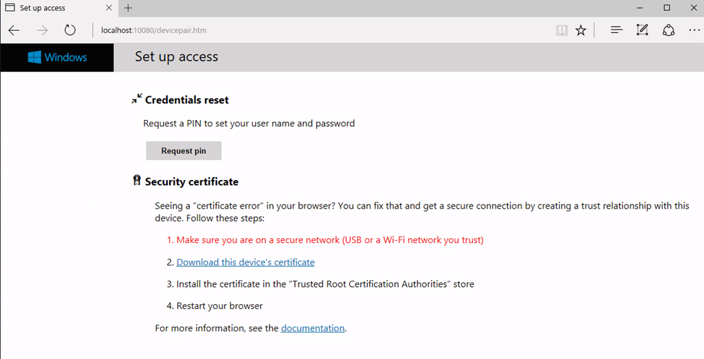Open the Share icon in toolbar
The width and height of the screenshot is (704, 359).
tap(668, 30)
